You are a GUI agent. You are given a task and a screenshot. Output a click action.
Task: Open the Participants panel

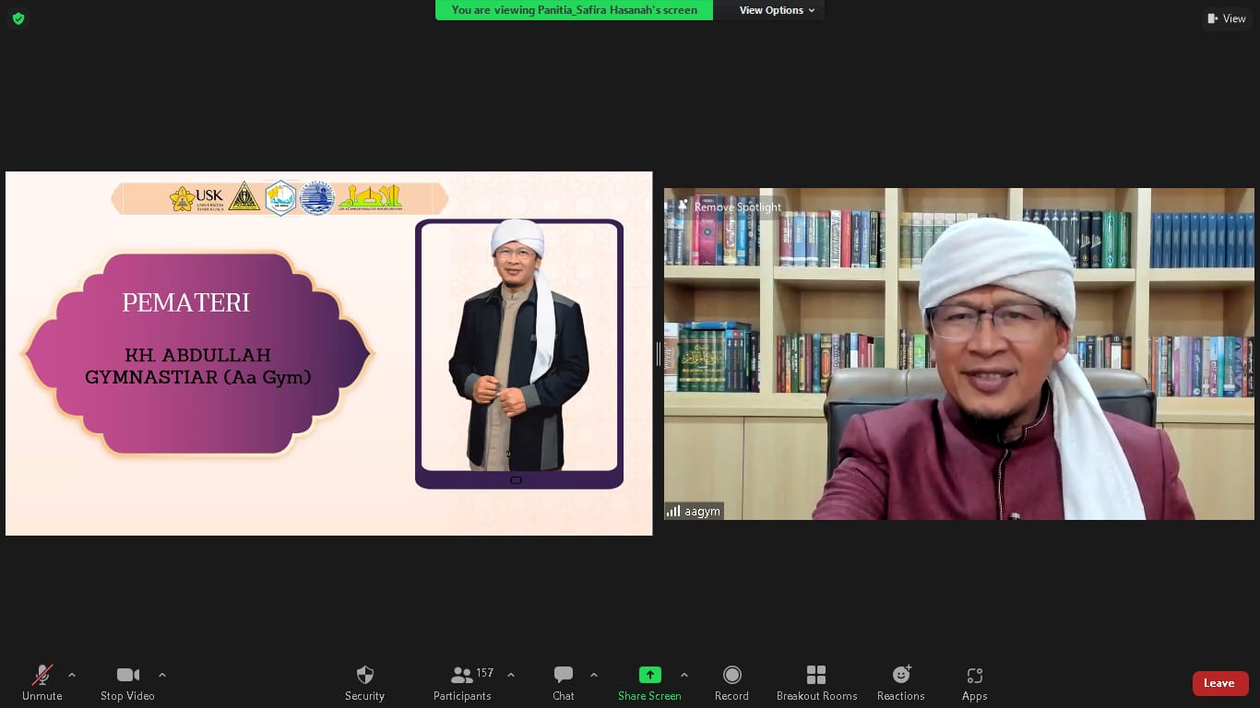pos(463,682)
